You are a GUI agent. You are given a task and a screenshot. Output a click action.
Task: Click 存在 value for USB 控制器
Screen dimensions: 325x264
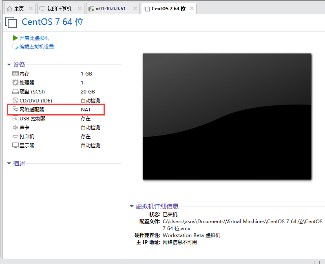pos(86,119)
